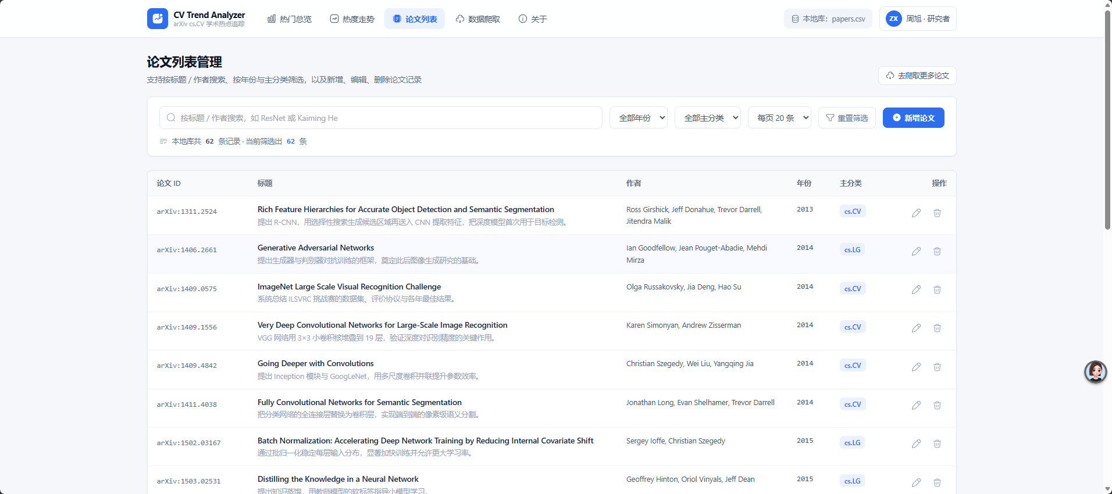
Task: Click the cs.LG tag in Batch Normalization row
Action: pos(852,443)
